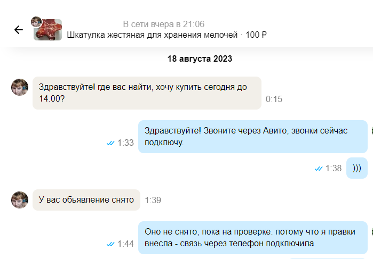373x259 pixels.
Task: Select the message 'Оно не снято, пока на проверке'
Action: 253,238
